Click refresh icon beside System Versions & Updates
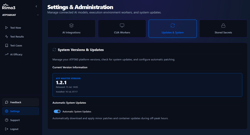The image size is (250, 135). [54, 50]
